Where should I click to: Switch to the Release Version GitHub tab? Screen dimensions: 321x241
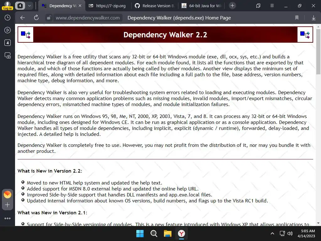coord(155,6)
